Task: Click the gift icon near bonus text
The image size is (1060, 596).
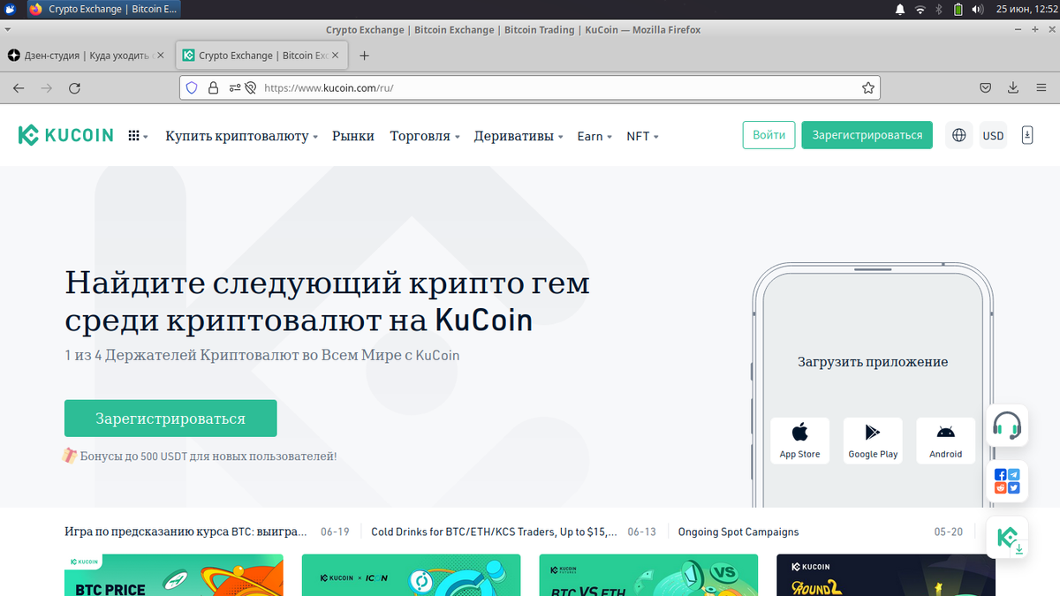Action: [70, 456]
